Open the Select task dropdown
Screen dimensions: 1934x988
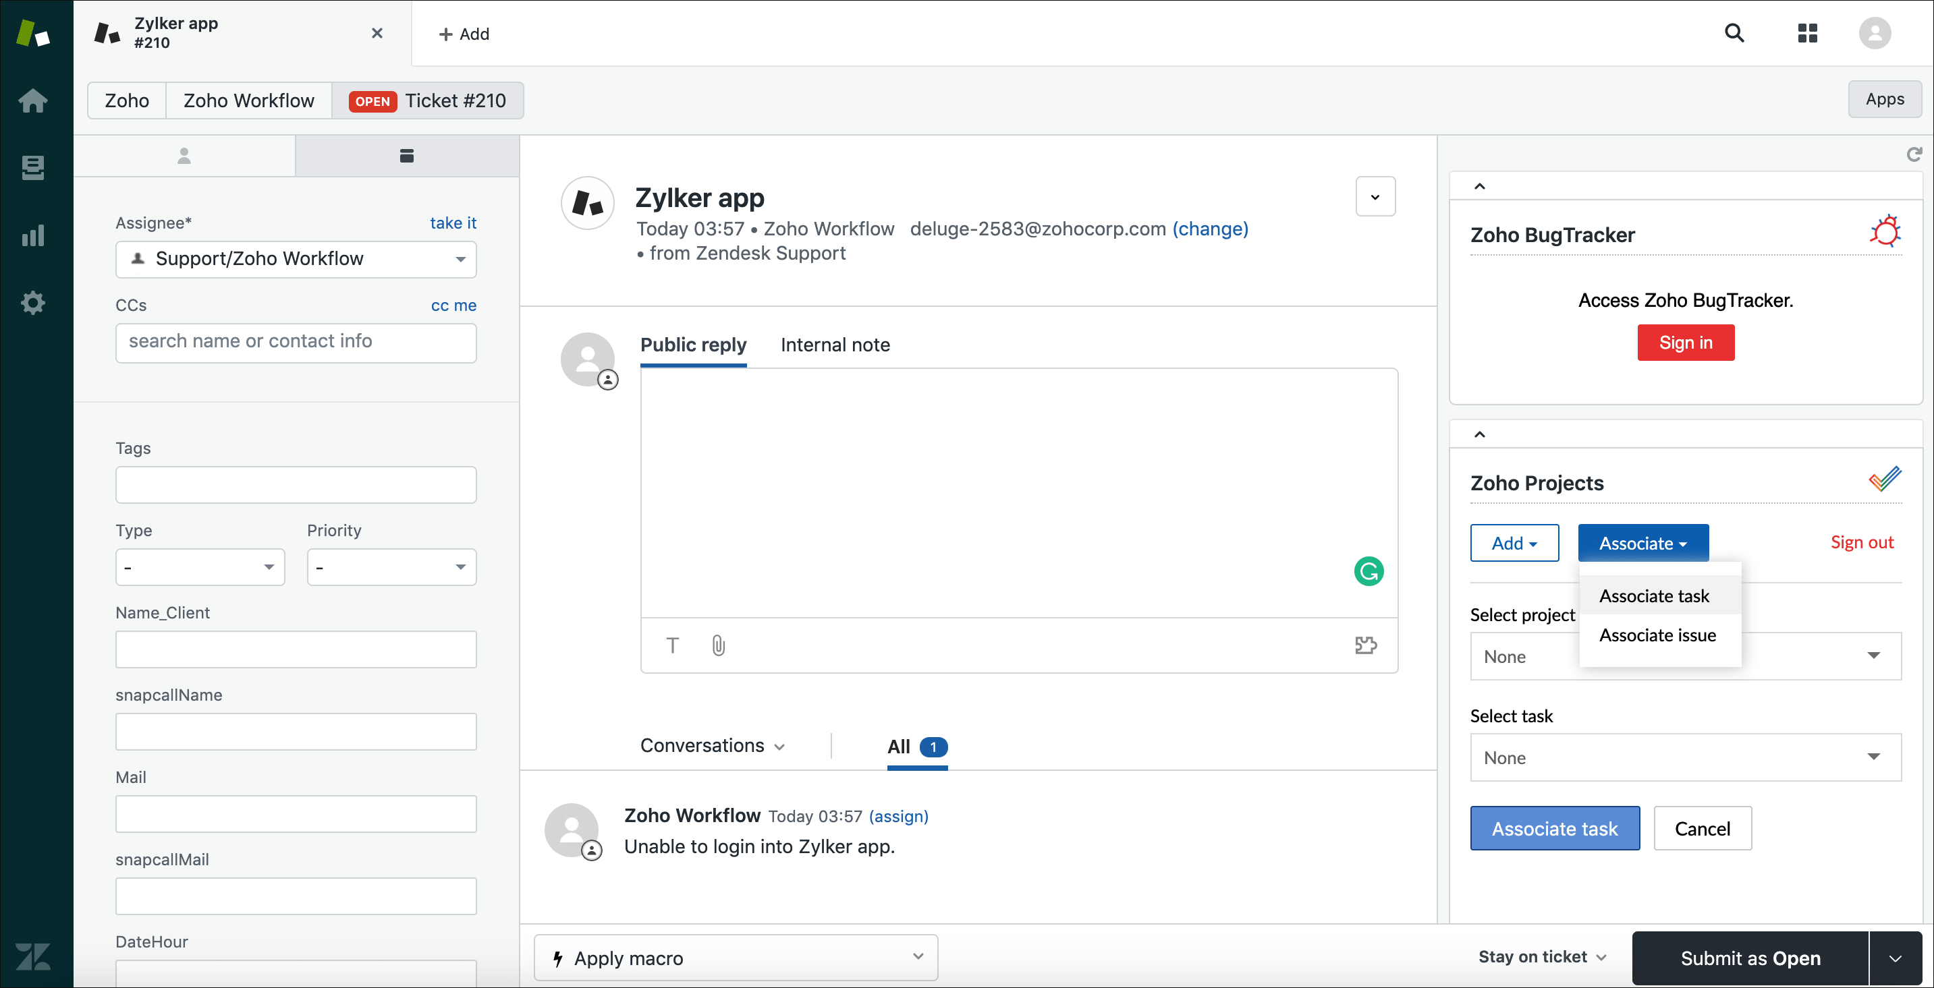(x=1685, y=758)
